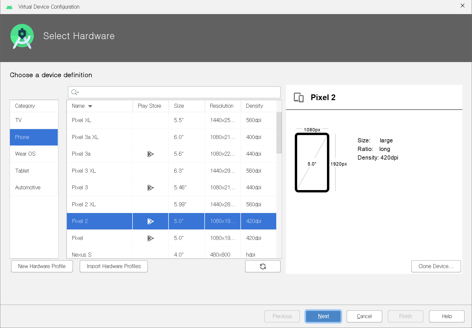
Task: Select the Pixel 3a XL device row
Action: (171, 137)
